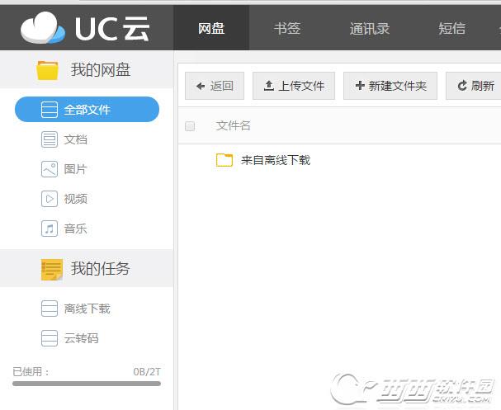Click the upload arrow icon in 上传文件
This screenshot has width=501, height=410.
click(x=269, y=86)
